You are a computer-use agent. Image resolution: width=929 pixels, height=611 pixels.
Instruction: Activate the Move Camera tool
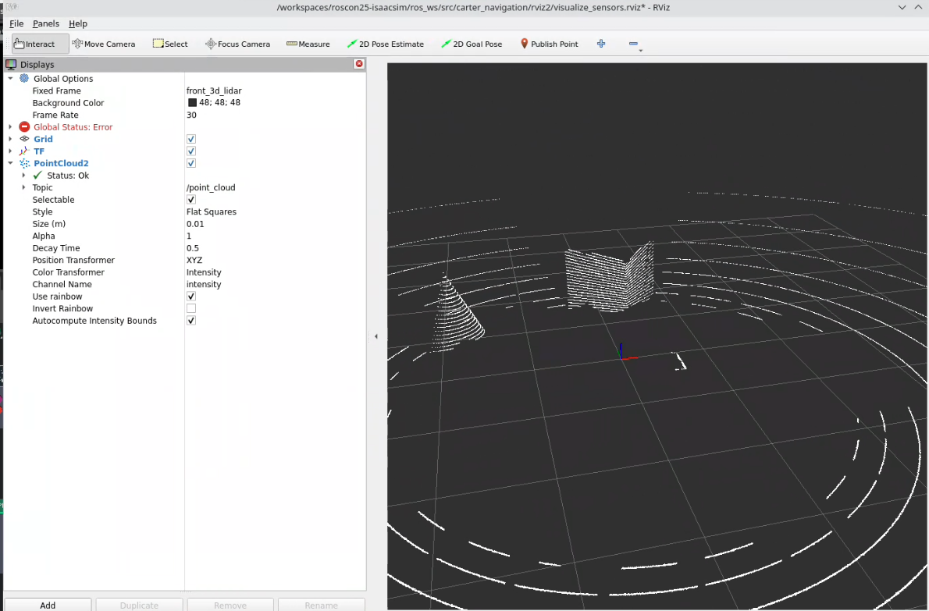click(x=103, y=44)
